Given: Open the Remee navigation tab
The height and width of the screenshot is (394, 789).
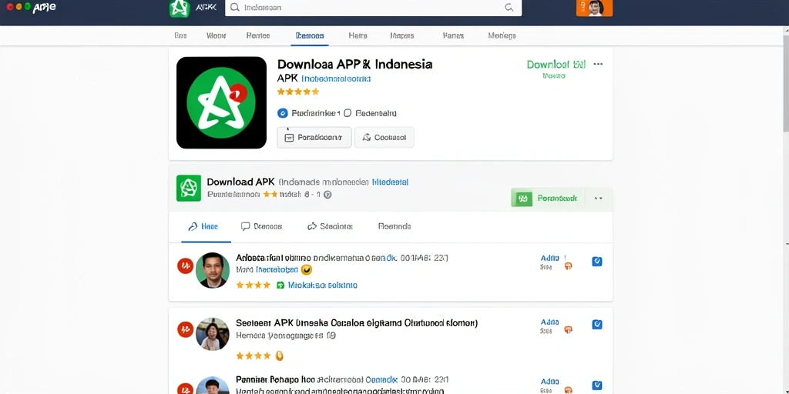Looking at the screenshot, I should point(258,35).
